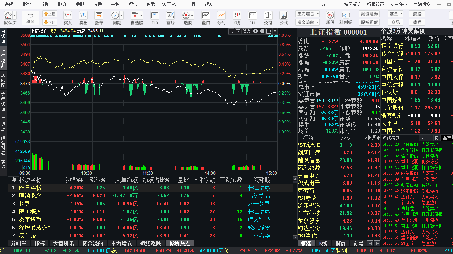Open the F11 toolbar icon

pos(252,16)
